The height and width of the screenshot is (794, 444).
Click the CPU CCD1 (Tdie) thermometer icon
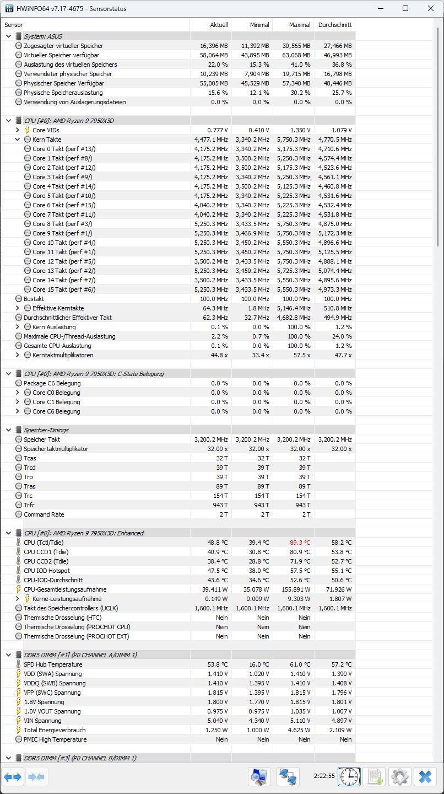19,552
